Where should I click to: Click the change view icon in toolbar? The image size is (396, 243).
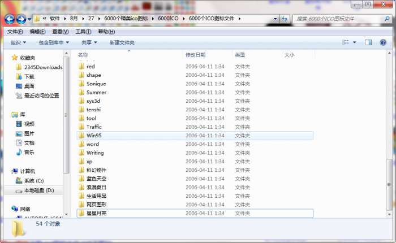345,42
